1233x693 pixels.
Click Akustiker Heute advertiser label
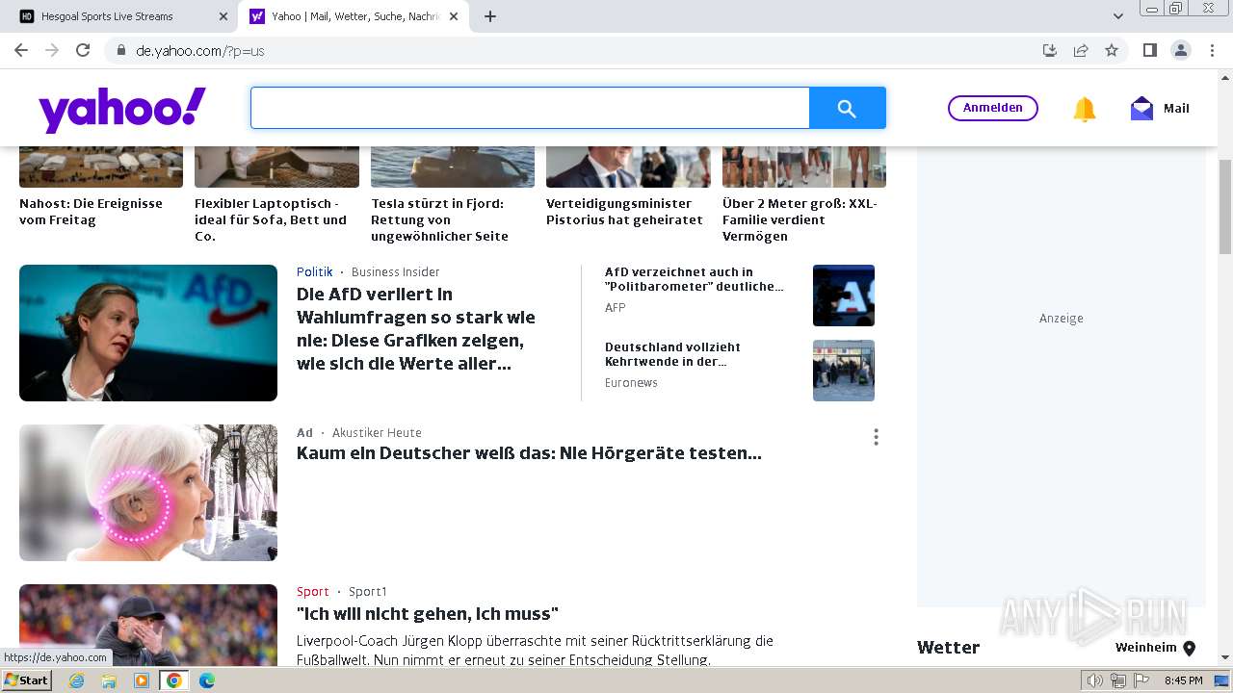377,433
